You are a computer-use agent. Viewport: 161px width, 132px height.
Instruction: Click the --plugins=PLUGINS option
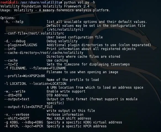click(21, 45)
